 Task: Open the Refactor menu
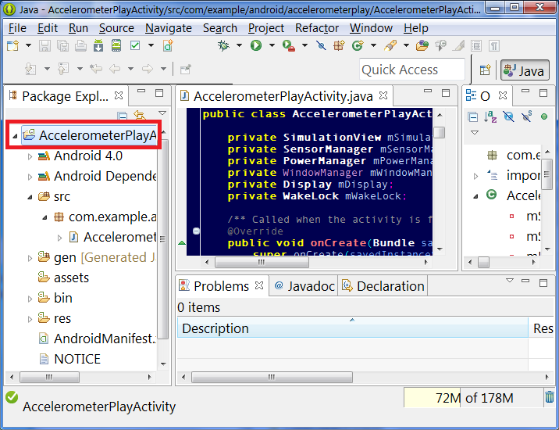pos(317,28)
